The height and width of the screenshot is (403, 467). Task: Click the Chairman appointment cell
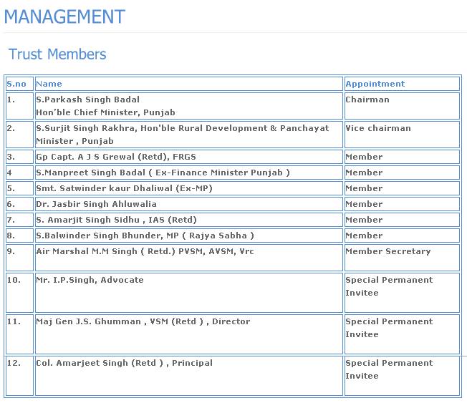367,100
